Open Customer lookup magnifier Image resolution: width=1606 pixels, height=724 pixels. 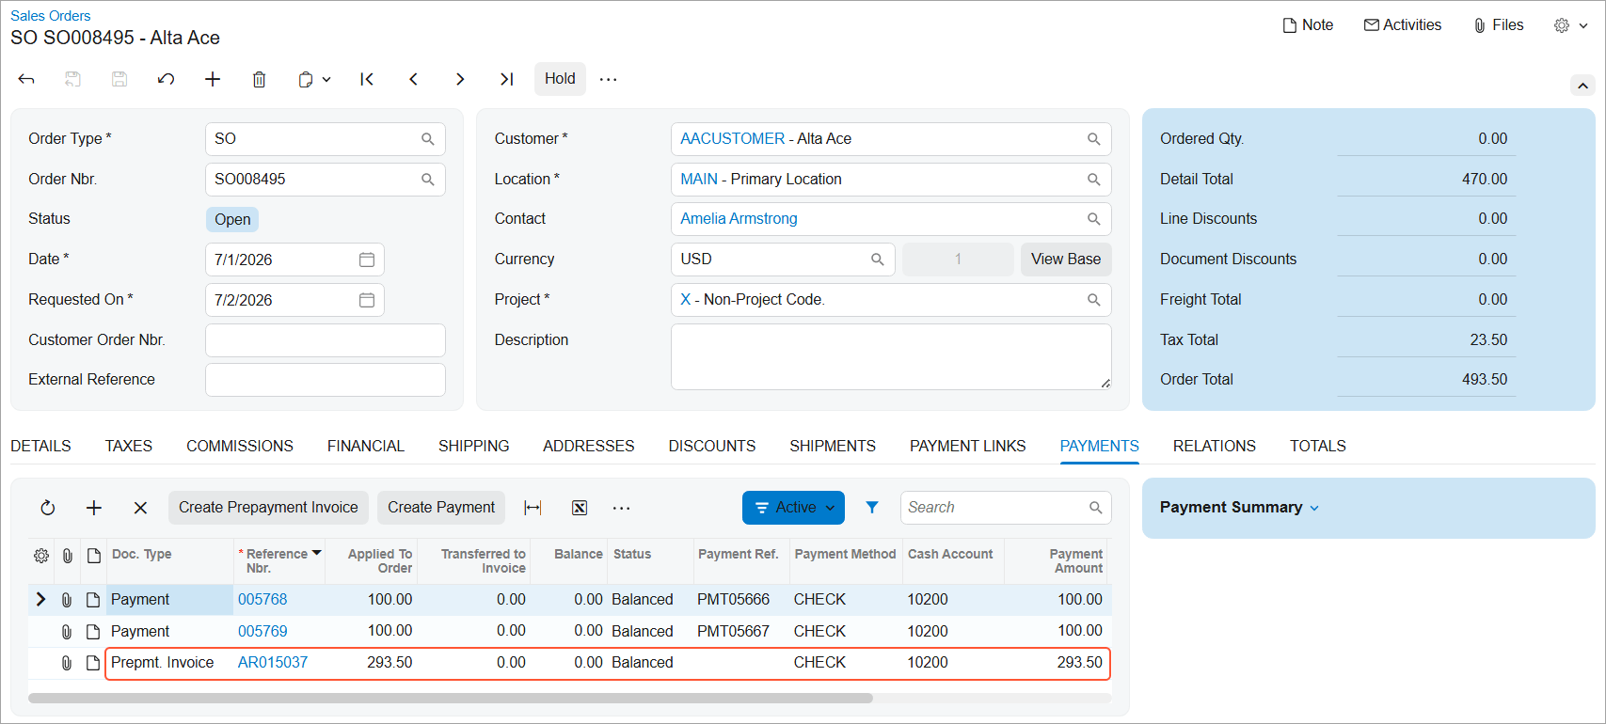(1094, 139)
